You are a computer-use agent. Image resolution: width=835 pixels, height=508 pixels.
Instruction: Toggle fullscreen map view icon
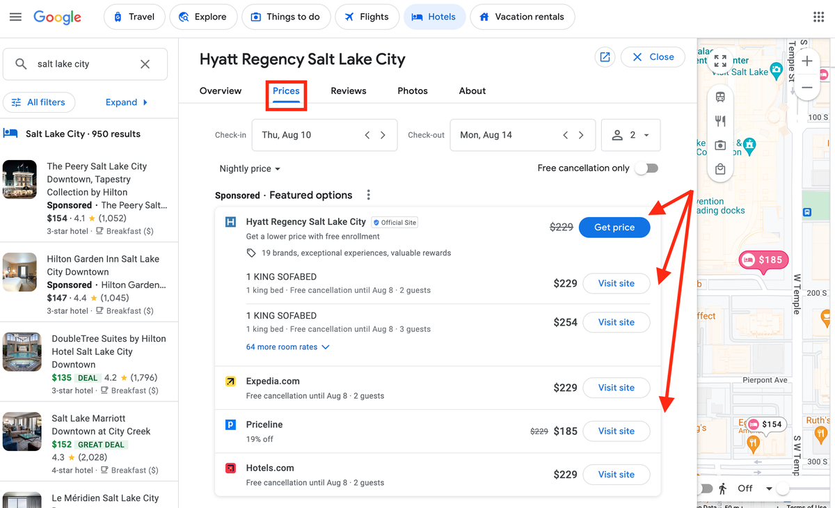720,61
